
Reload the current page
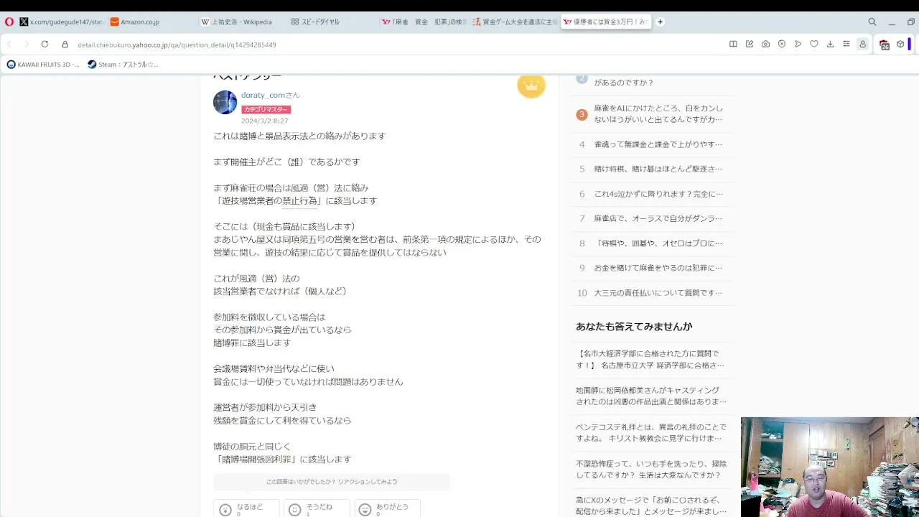[x=45, y=45]
